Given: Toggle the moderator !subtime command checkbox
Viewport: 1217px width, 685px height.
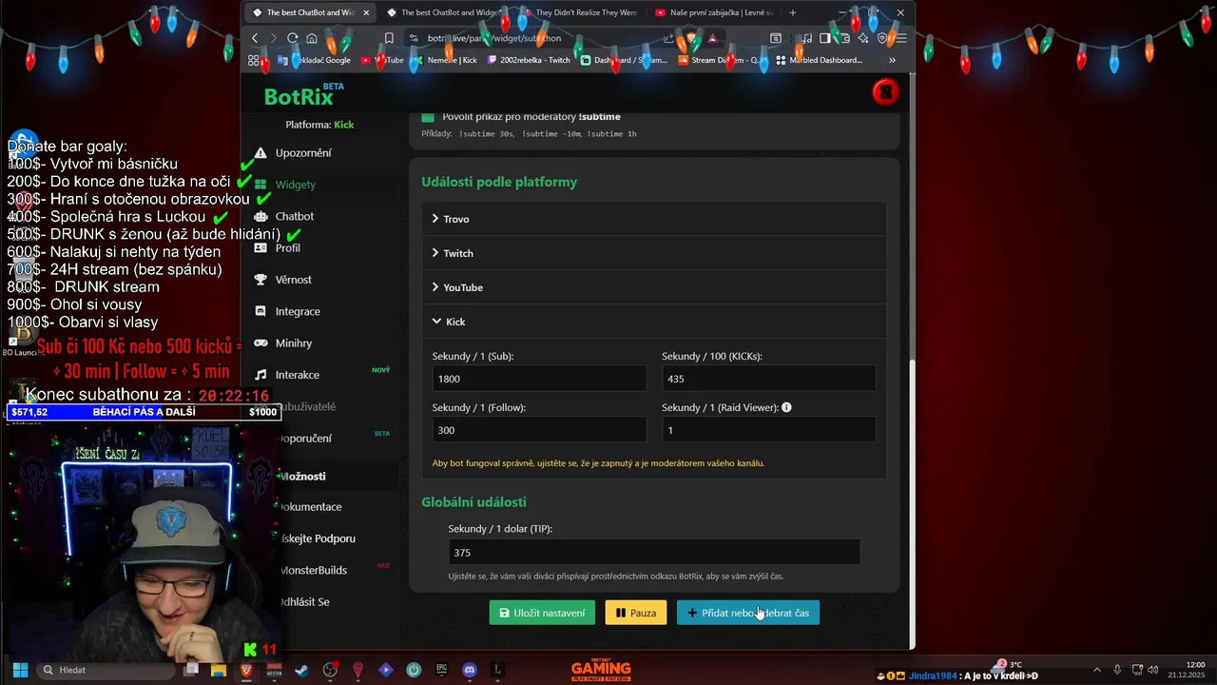Looking at the screenshot, I should pos(428,117).
